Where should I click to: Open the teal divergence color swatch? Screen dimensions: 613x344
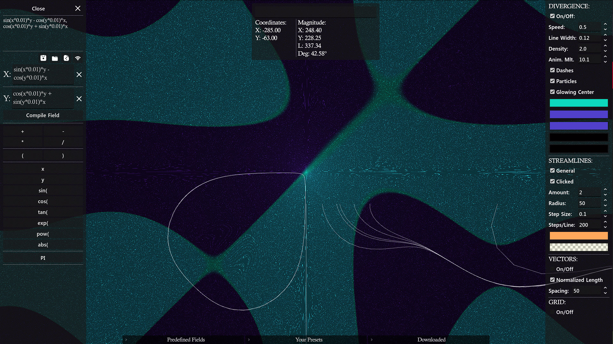[x=579, y=103]
